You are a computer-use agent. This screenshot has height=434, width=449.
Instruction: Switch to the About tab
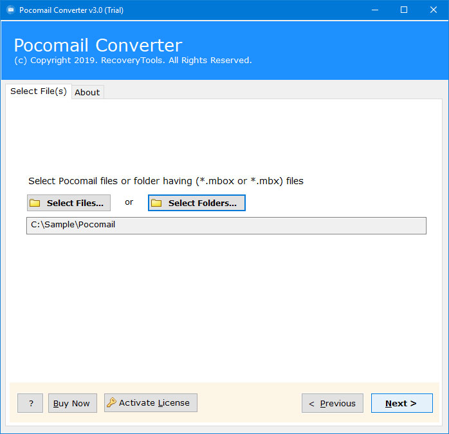pyautogui.click(x=87, y=92)
